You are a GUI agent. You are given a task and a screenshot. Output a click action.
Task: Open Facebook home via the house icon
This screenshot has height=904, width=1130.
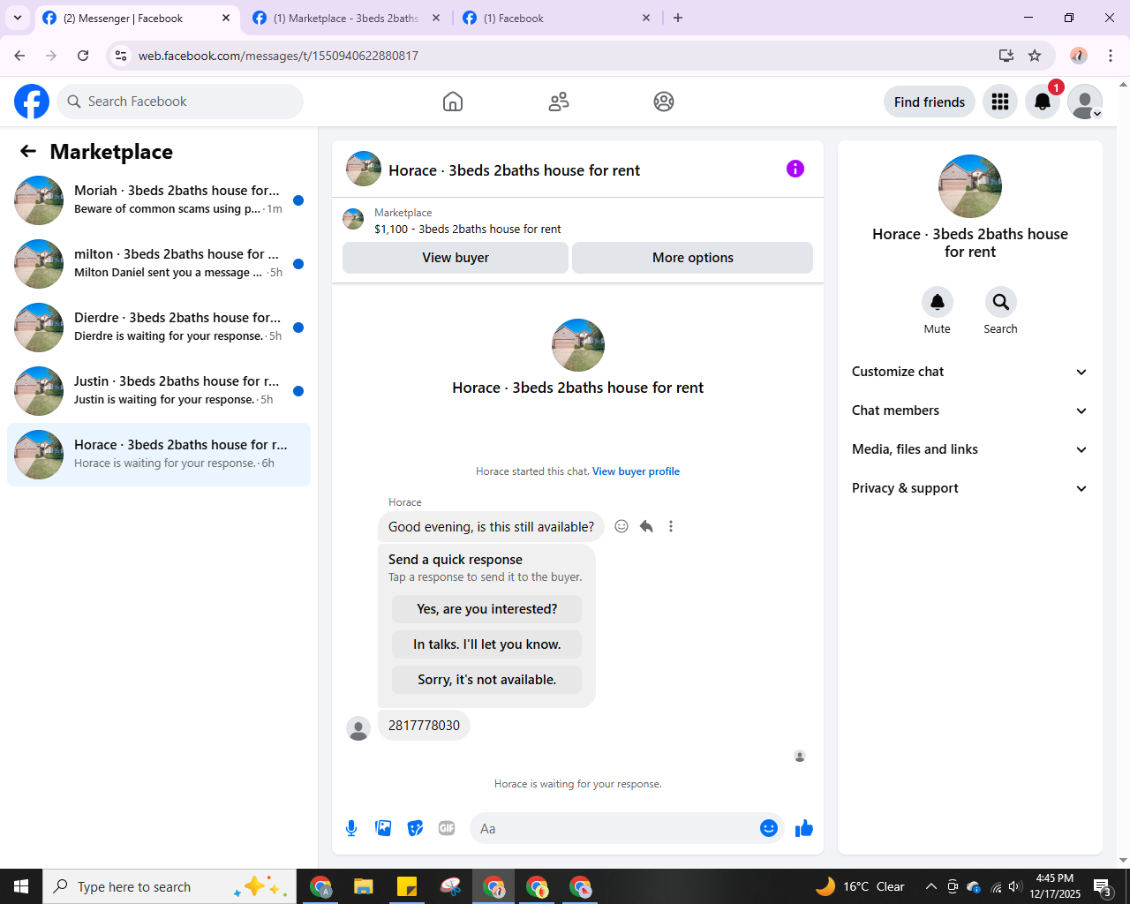(453, 102)
